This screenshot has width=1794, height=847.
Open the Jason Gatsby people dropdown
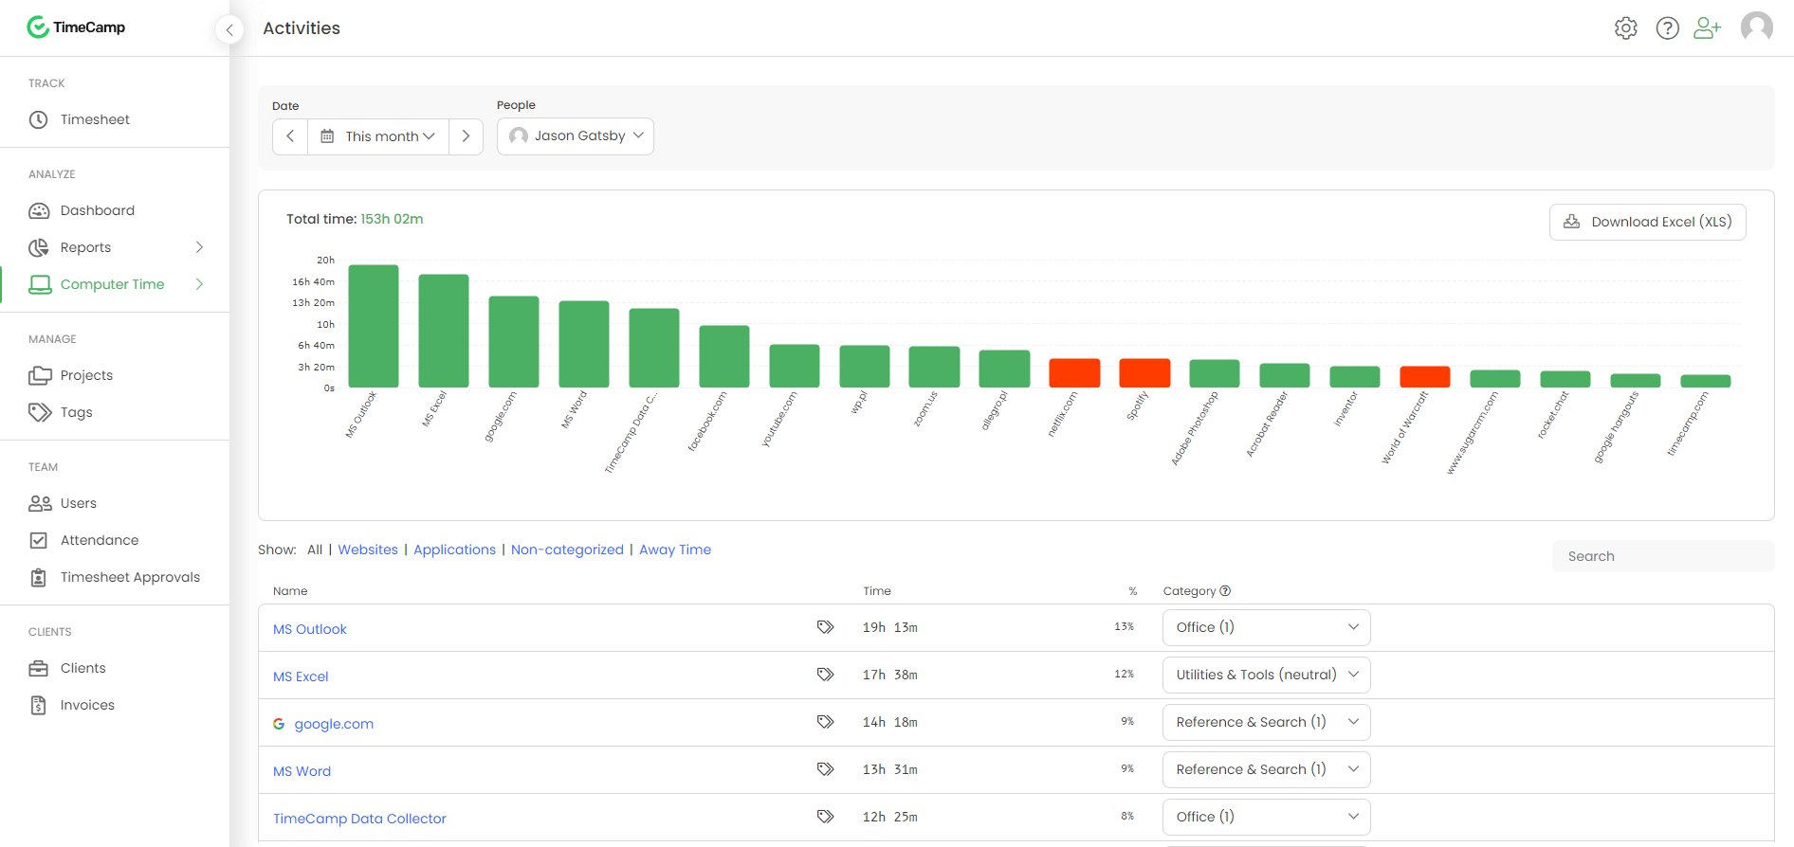pyautogui.click(x=576, y=136)
